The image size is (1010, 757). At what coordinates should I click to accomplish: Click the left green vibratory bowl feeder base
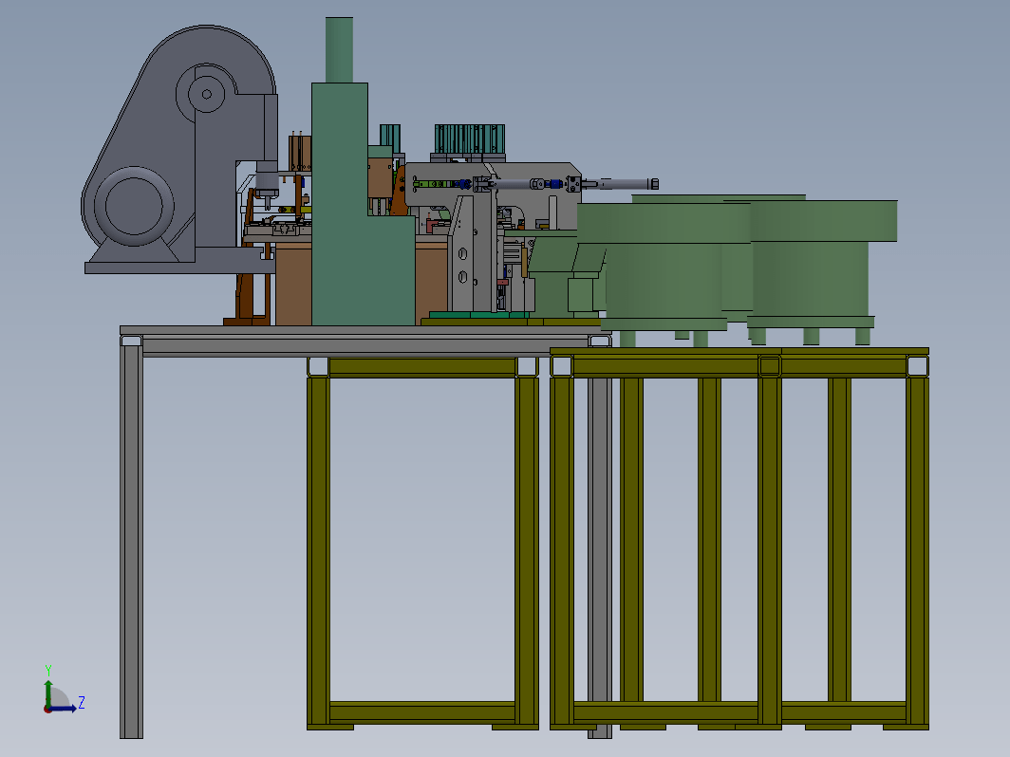664,323
